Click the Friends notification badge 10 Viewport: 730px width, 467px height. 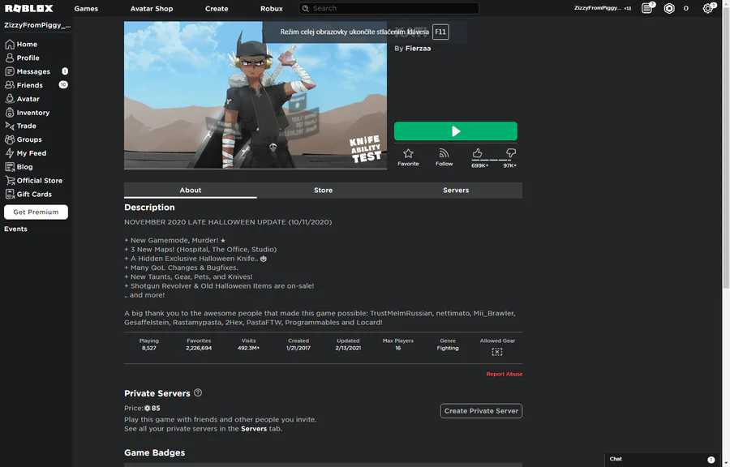coord(62,84)
